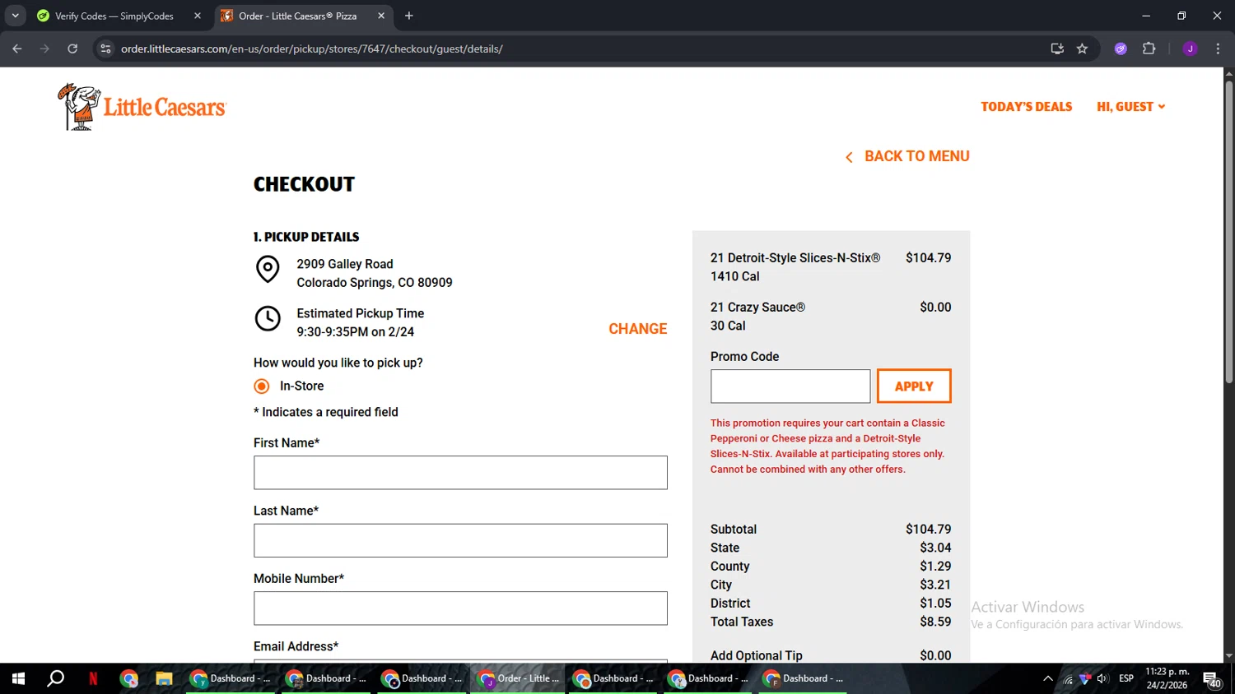
Task: Click CHANGE pickup time
Action: [x=638, y=329]
